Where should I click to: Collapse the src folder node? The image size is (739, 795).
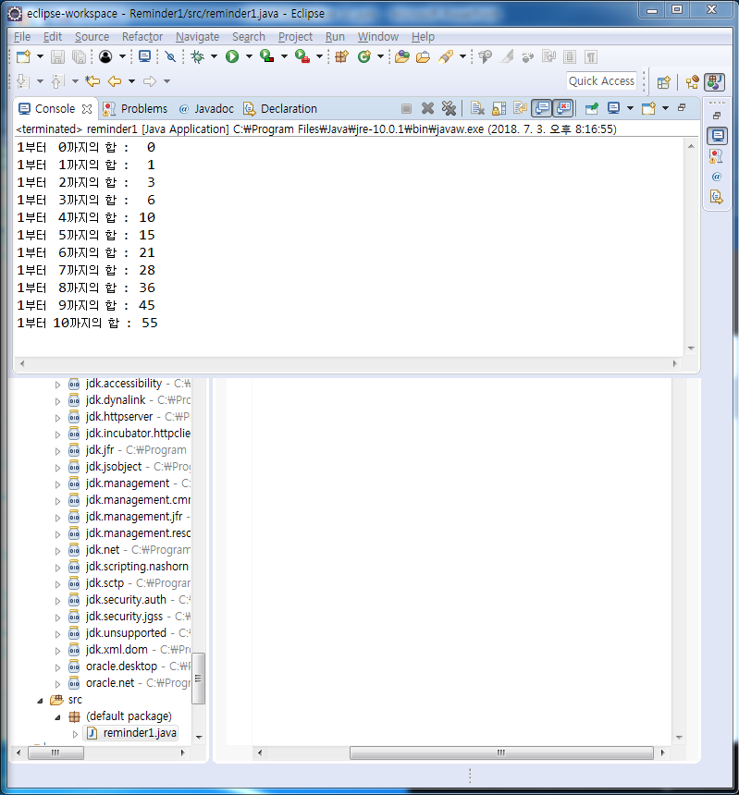[40, 701]
